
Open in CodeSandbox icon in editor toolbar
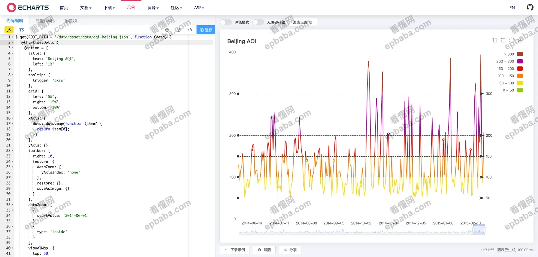(x=167, y=30)
